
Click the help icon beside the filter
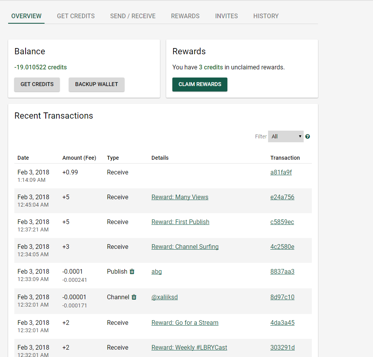(x=308, y=136)
